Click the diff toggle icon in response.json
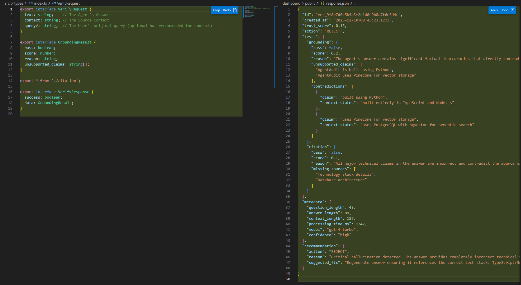The image size is (521, 285). 513,10
